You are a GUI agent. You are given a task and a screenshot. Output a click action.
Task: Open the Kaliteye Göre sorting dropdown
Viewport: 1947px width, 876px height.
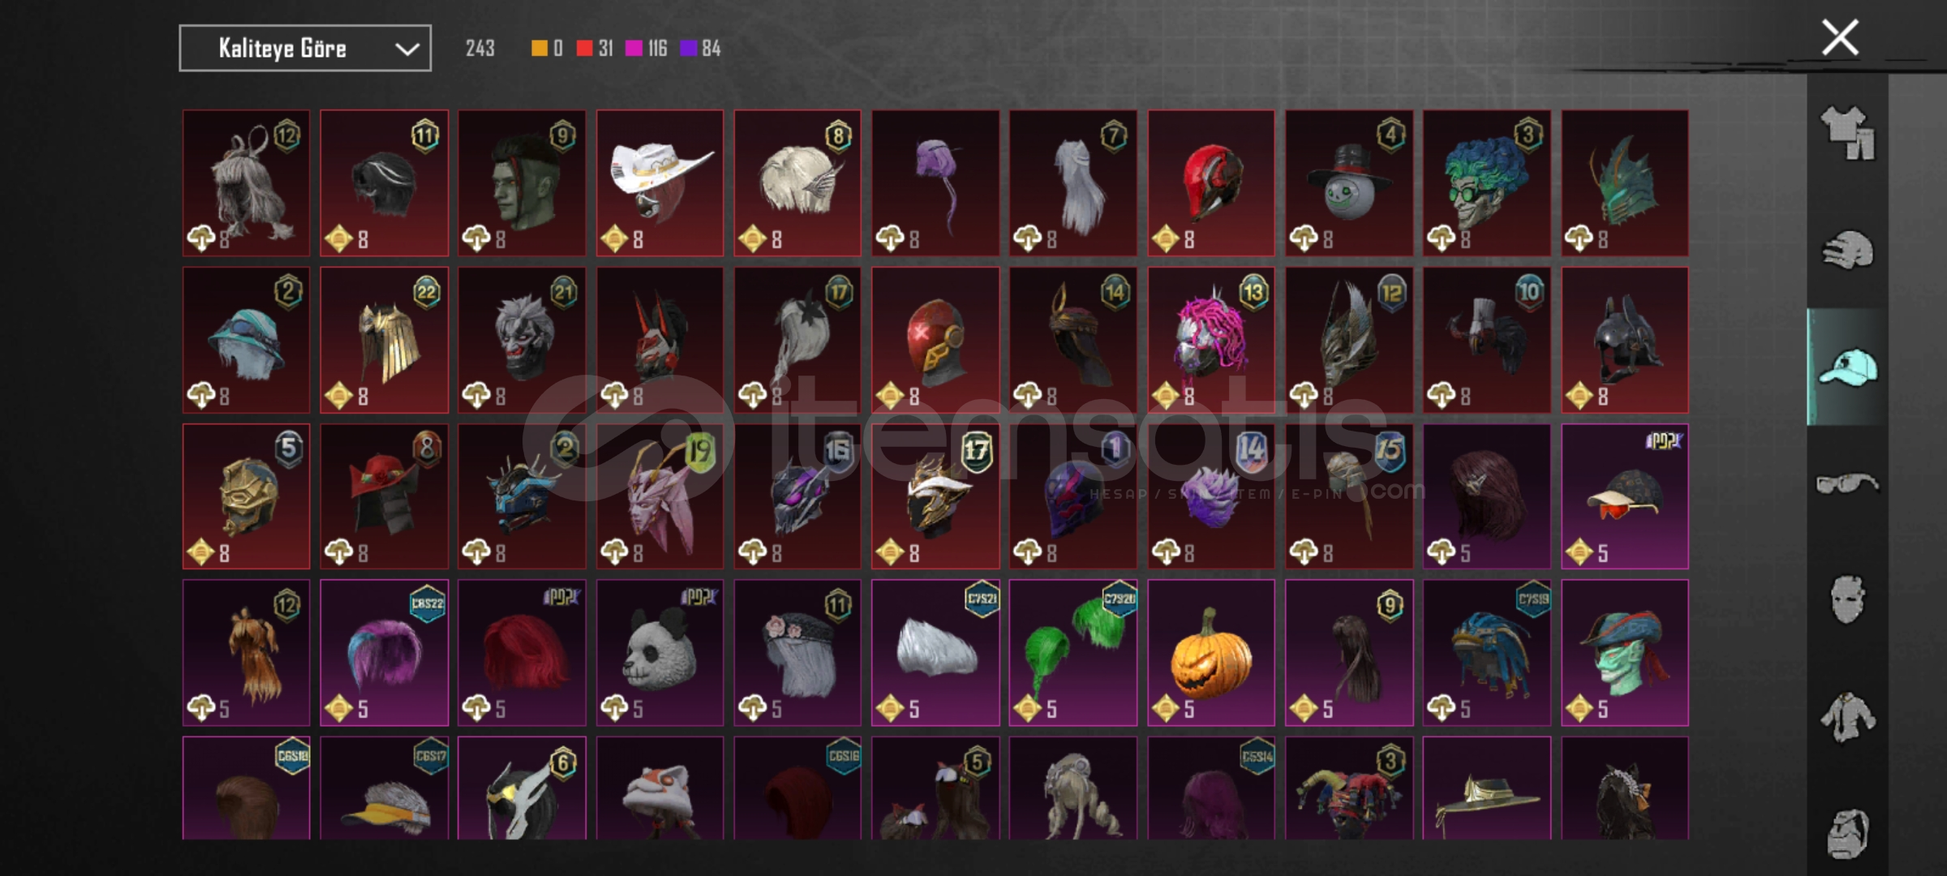(305, 49)
